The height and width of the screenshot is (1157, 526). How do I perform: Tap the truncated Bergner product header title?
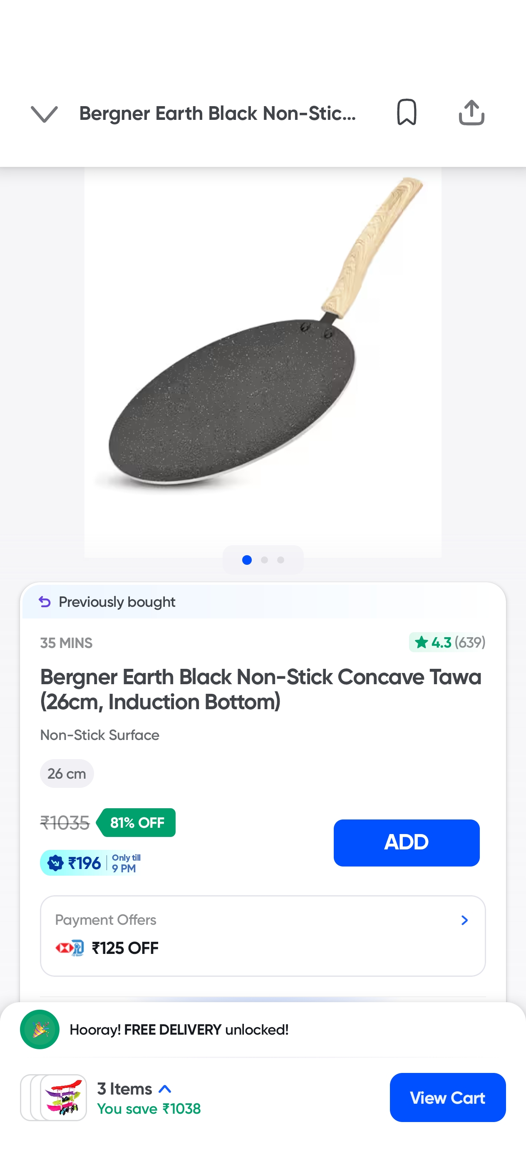pos(217,114)
